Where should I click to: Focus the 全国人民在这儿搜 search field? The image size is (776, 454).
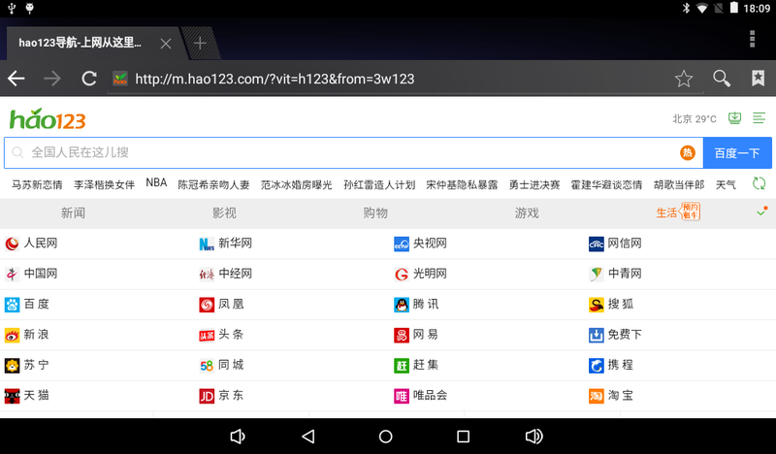339,152
